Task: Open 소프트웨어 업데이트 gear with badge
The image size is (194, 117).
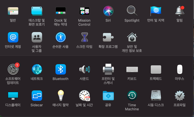Action: click(x=13, y=69)
